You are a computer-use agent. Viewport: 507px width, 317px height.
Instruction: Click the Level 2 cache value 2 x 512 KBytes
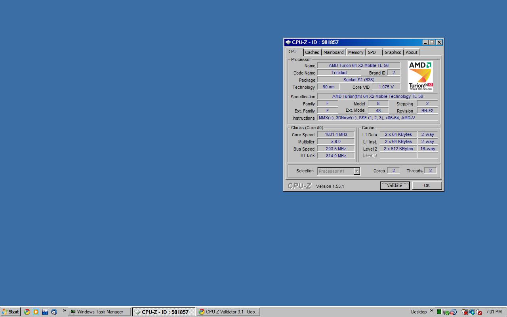click(x=398, y=149)
